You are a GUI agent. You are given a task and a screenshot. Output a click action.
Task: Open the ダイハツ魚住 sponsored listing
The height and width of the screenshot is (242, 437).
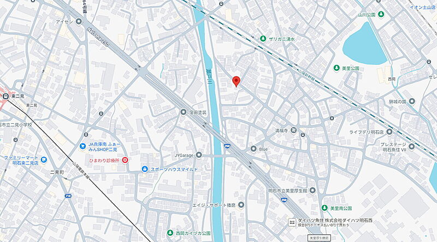pos(330,222)
